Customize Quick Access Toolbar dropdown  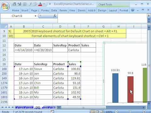click(x=50, y=4)
